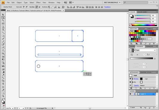Toggle Stroke visibility in Appearance panel
159x110 pixels.
coord(130,79)
